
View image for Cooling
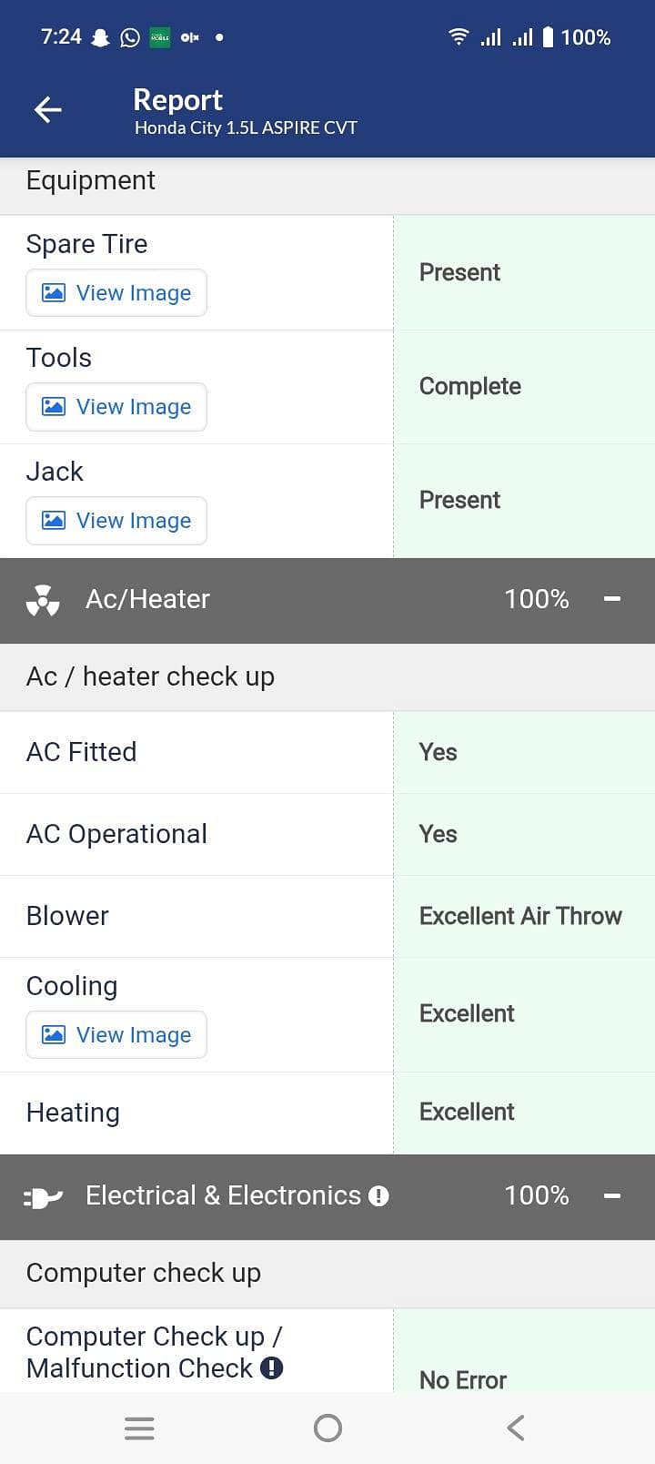click(116, 1035)
